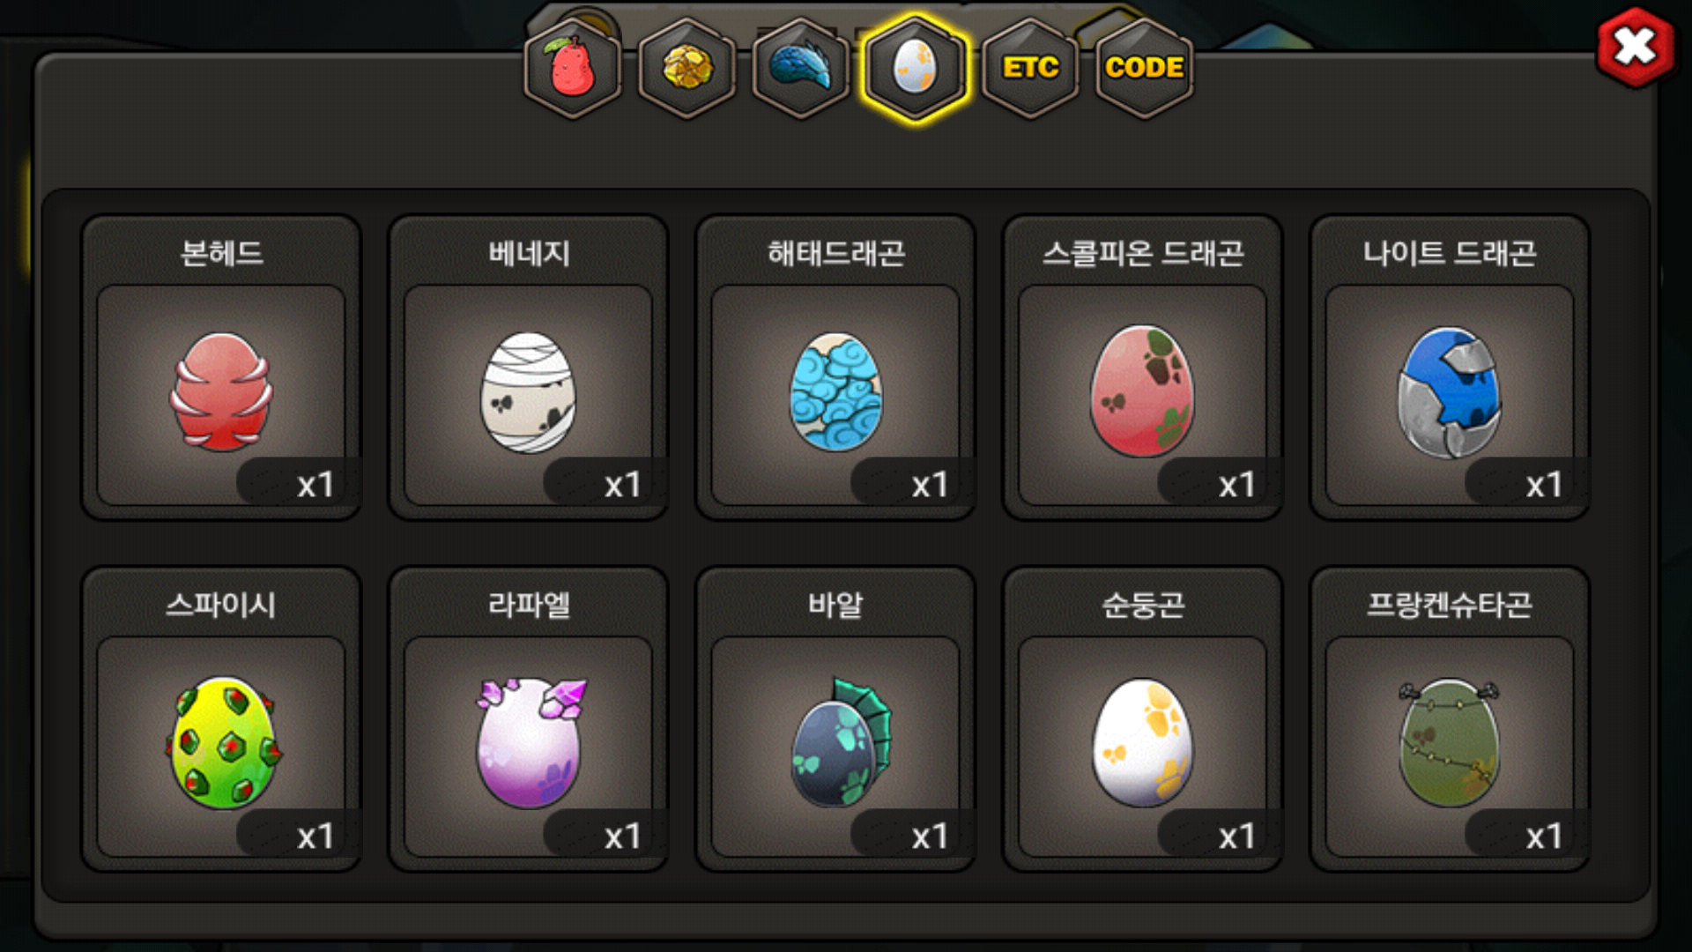Close the inventory with red X
Viewport: 1692px width, 952px height.
[1635, 48]
